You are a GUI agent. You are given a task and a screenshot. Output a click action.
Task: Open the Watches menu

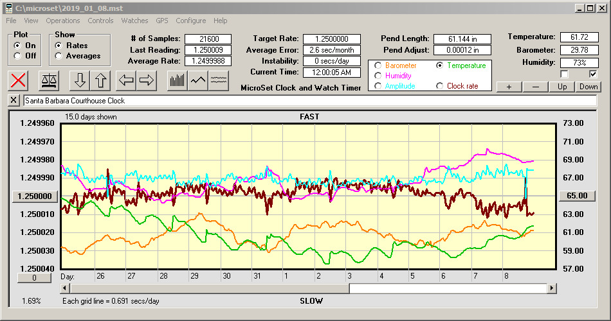click(x=134, y=21)
